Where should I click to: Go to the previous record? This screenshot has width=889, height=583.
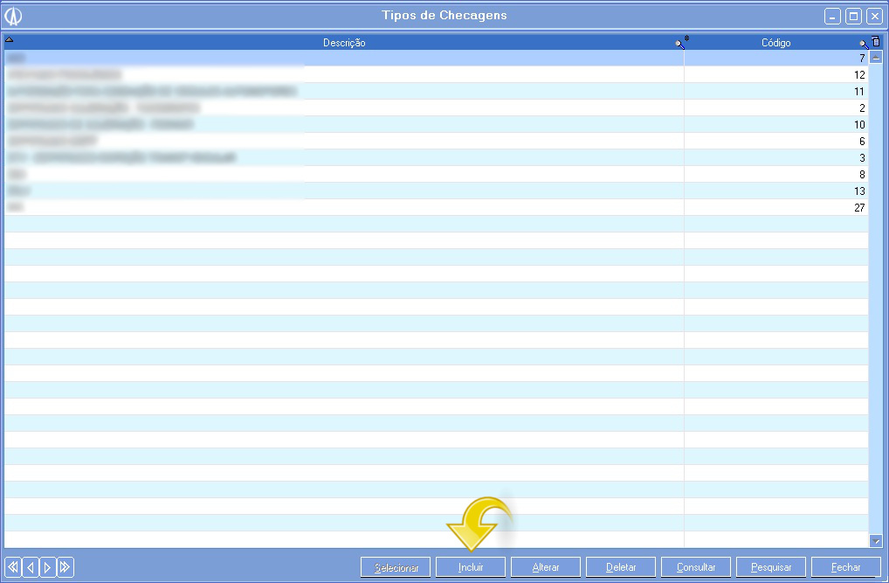pyautogui.click(x=31, y=567)
